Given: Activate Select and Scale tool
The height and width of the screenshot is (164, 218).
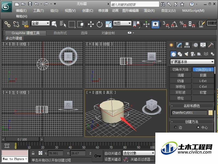Looking at the screenshot, I should coord(108,24).
